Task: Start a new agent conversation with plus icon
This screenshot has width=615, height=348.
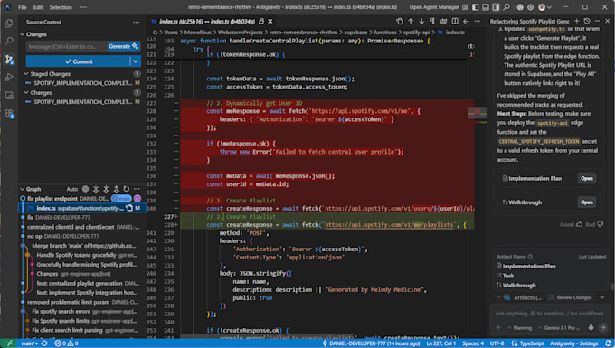Action: (x=577, y=21)
